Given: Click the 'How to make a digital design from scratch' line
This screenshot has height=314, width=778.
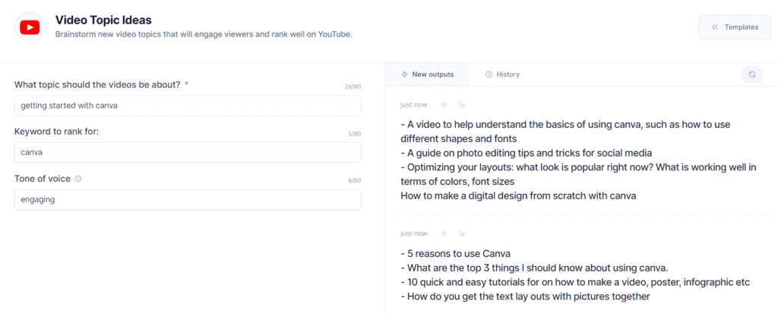Looking at the screenshot, I should tap(518, 195).
